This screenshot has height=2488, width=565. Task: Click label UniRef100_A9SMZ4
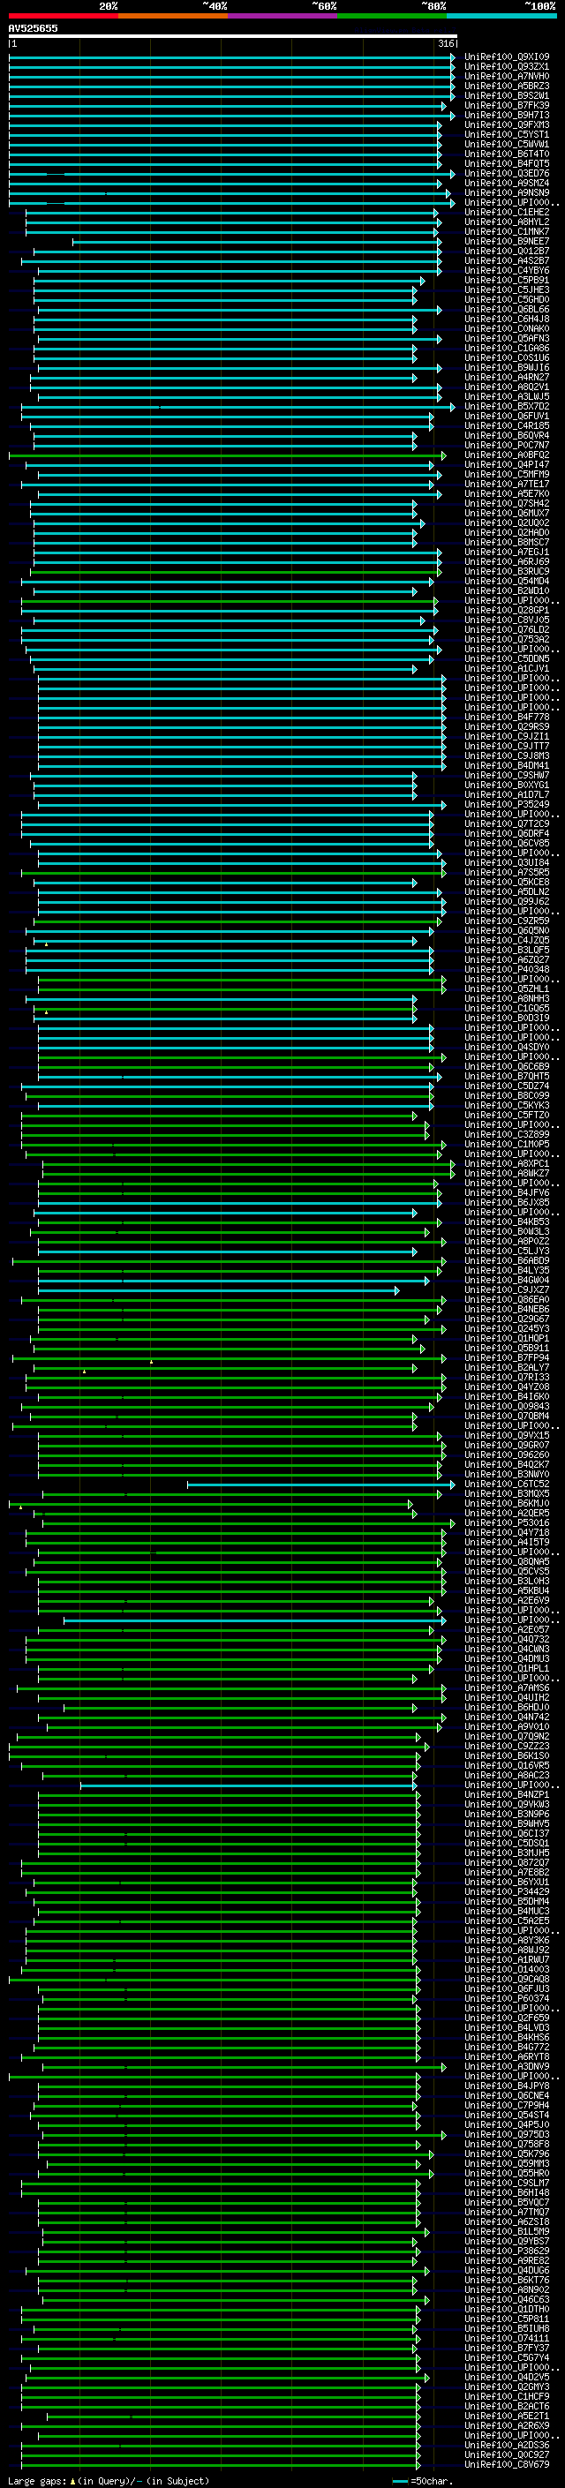tap(507, 184)
